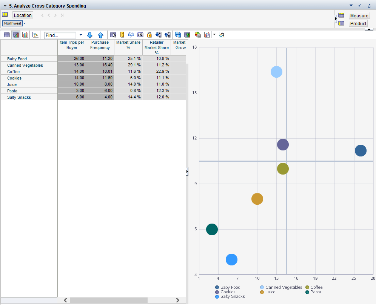376x305 pixels.
Task: Click the refresh blue arrows icon
Action: click(178, 35)
